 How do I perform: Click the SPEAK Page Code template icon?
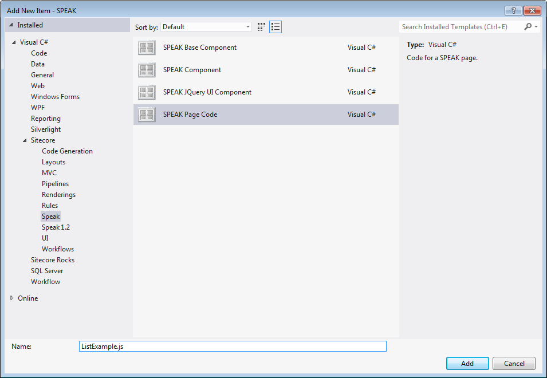(147, 115)
